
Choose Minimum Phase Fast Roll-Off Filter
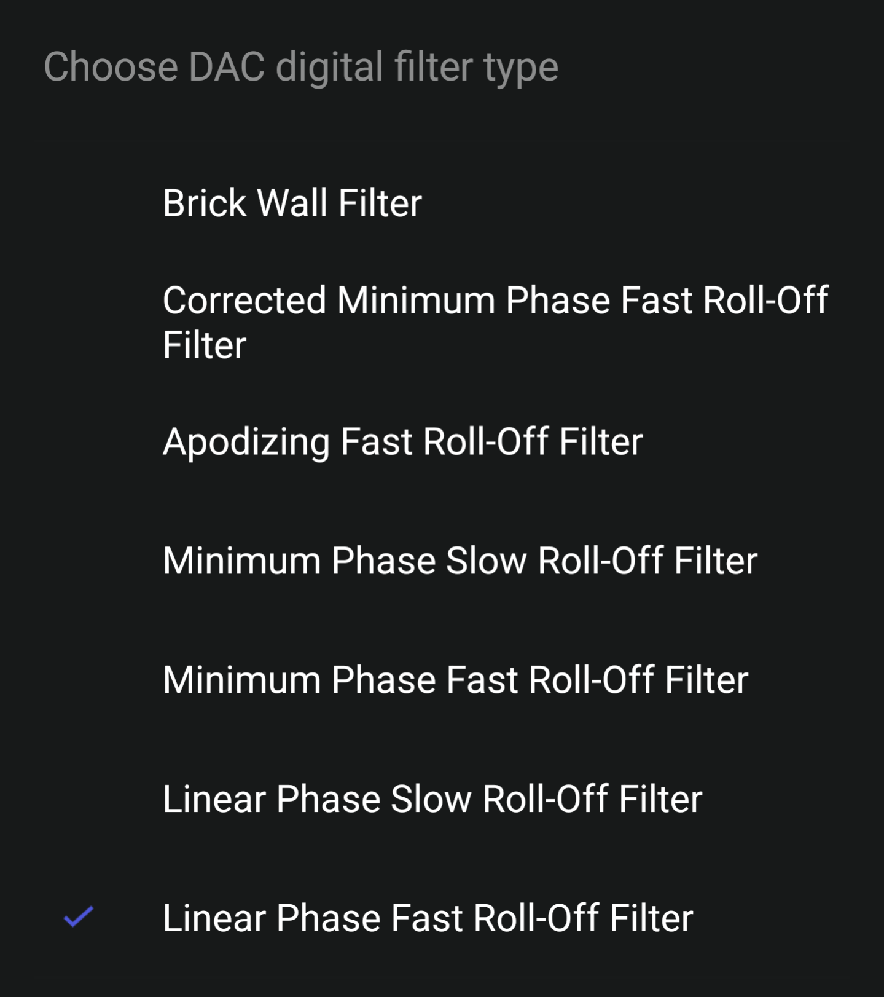click(x=455, y=680)
